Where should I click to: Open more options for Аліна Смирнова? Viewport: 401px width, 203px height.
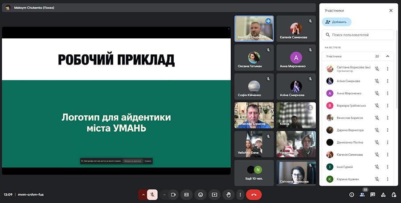pyautogui.click(x=388, y=81)
